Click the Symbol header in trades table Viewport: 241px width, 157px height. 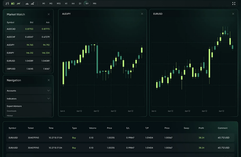(12, 128)
